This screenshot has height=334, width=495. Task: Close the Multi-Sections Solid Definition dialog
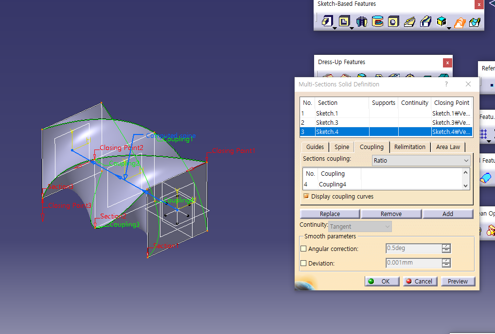click(468, 84)
